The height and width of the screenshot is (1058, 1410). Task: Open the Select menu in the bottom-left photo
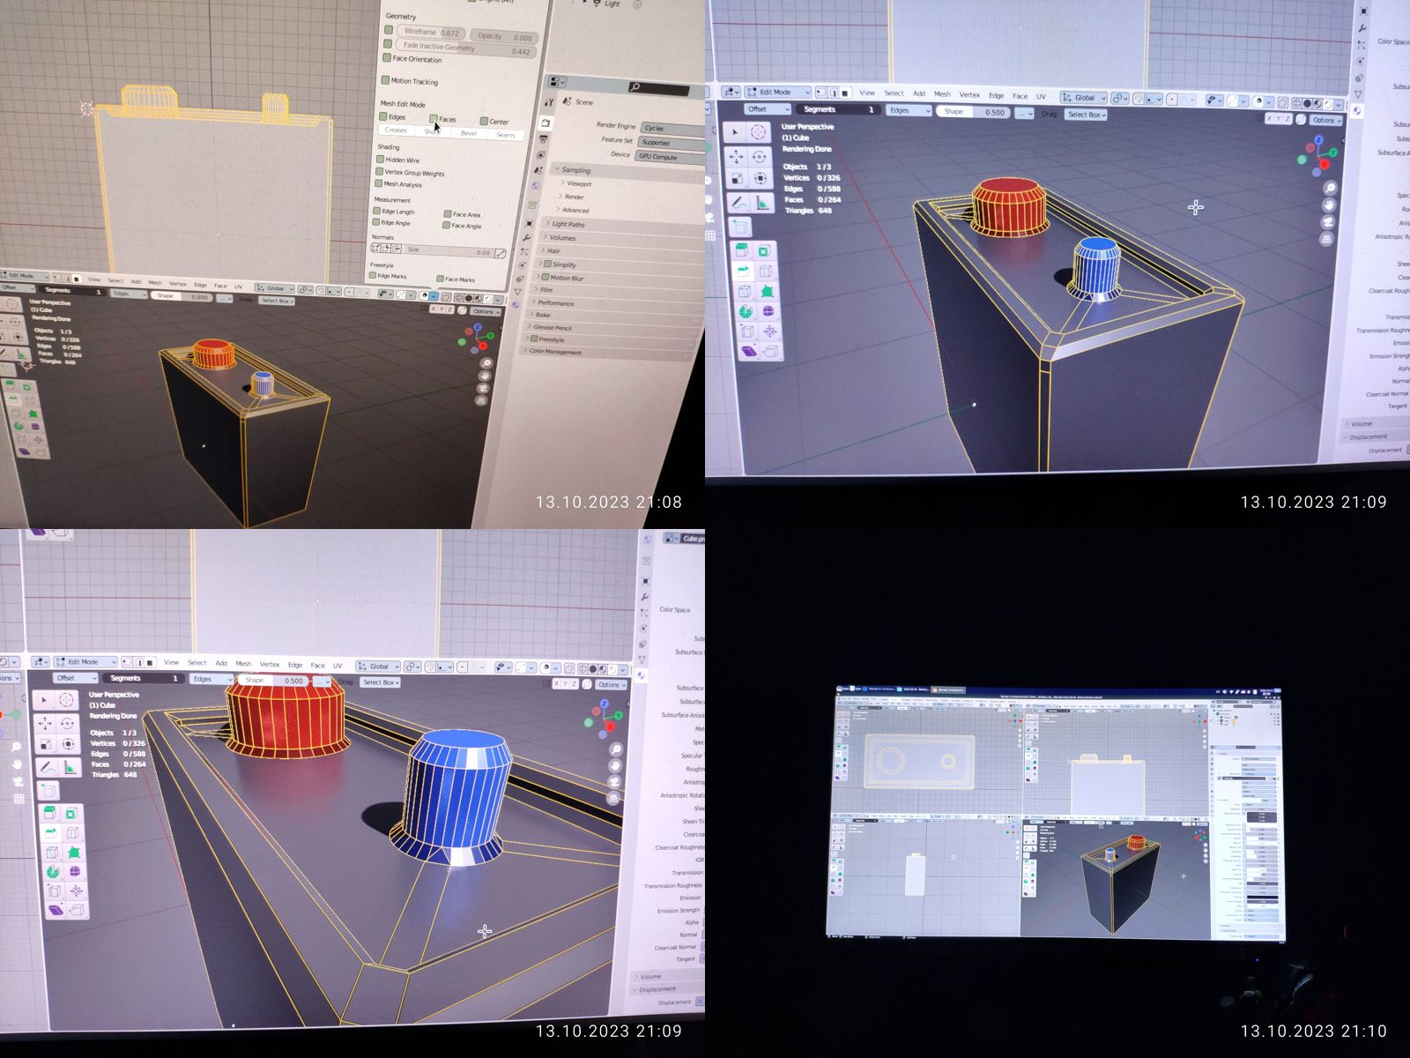[x=197, y=663]
